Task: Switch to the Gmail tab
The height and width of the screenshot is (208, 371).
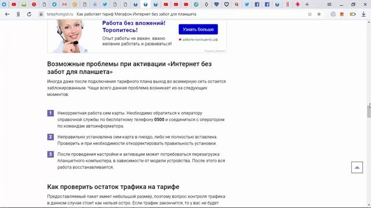Action: pos(64,4)
